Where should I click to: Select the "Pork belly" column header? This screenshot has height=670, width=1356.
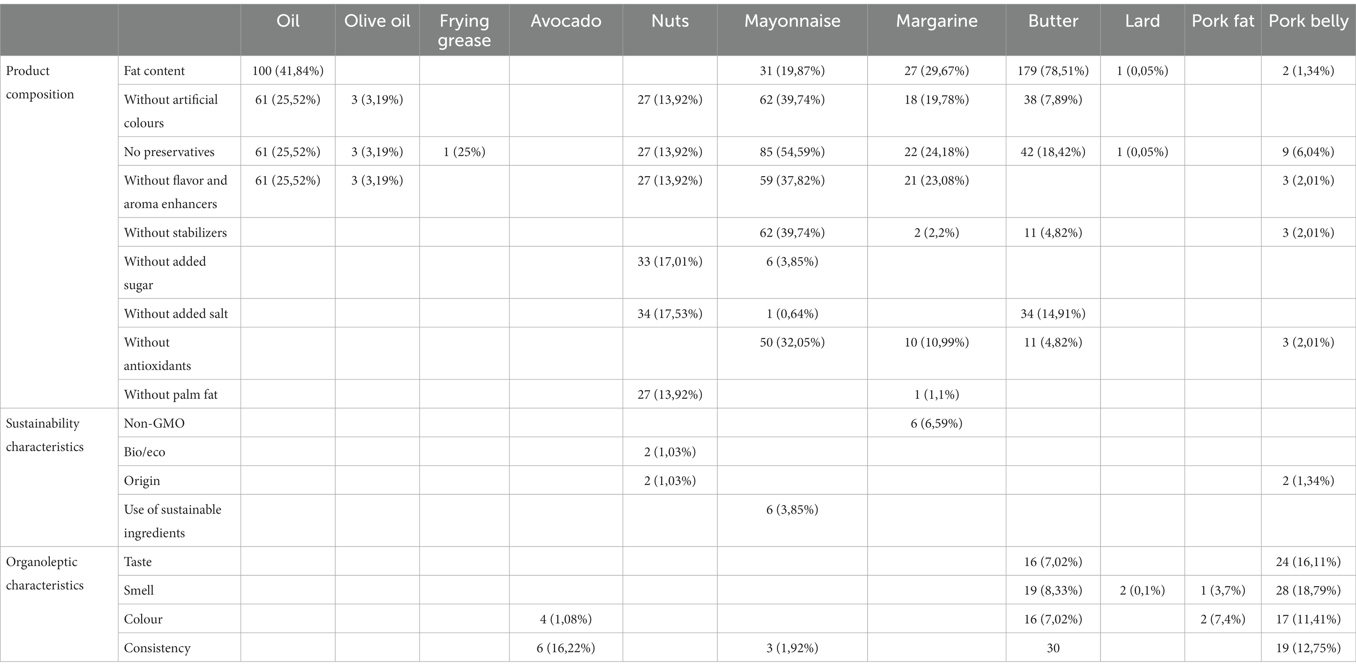click(1308, 22)
